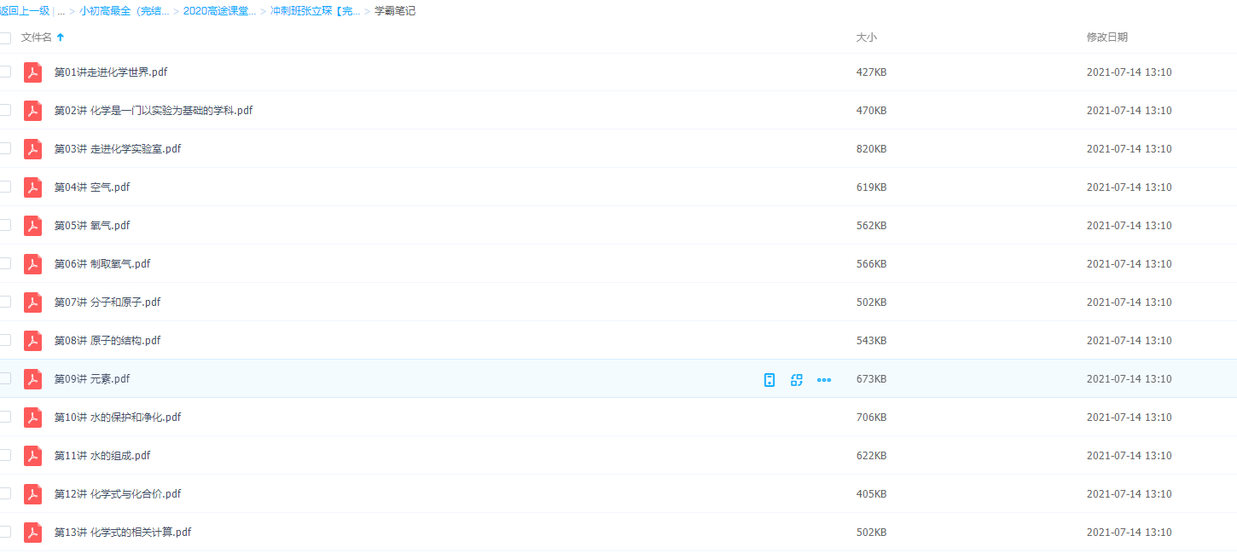The height and width of the screenshot is (553, 1237).
Task: Click the PDF icon beside 第04讲 空气.pdf
Action: pos(32,187)
